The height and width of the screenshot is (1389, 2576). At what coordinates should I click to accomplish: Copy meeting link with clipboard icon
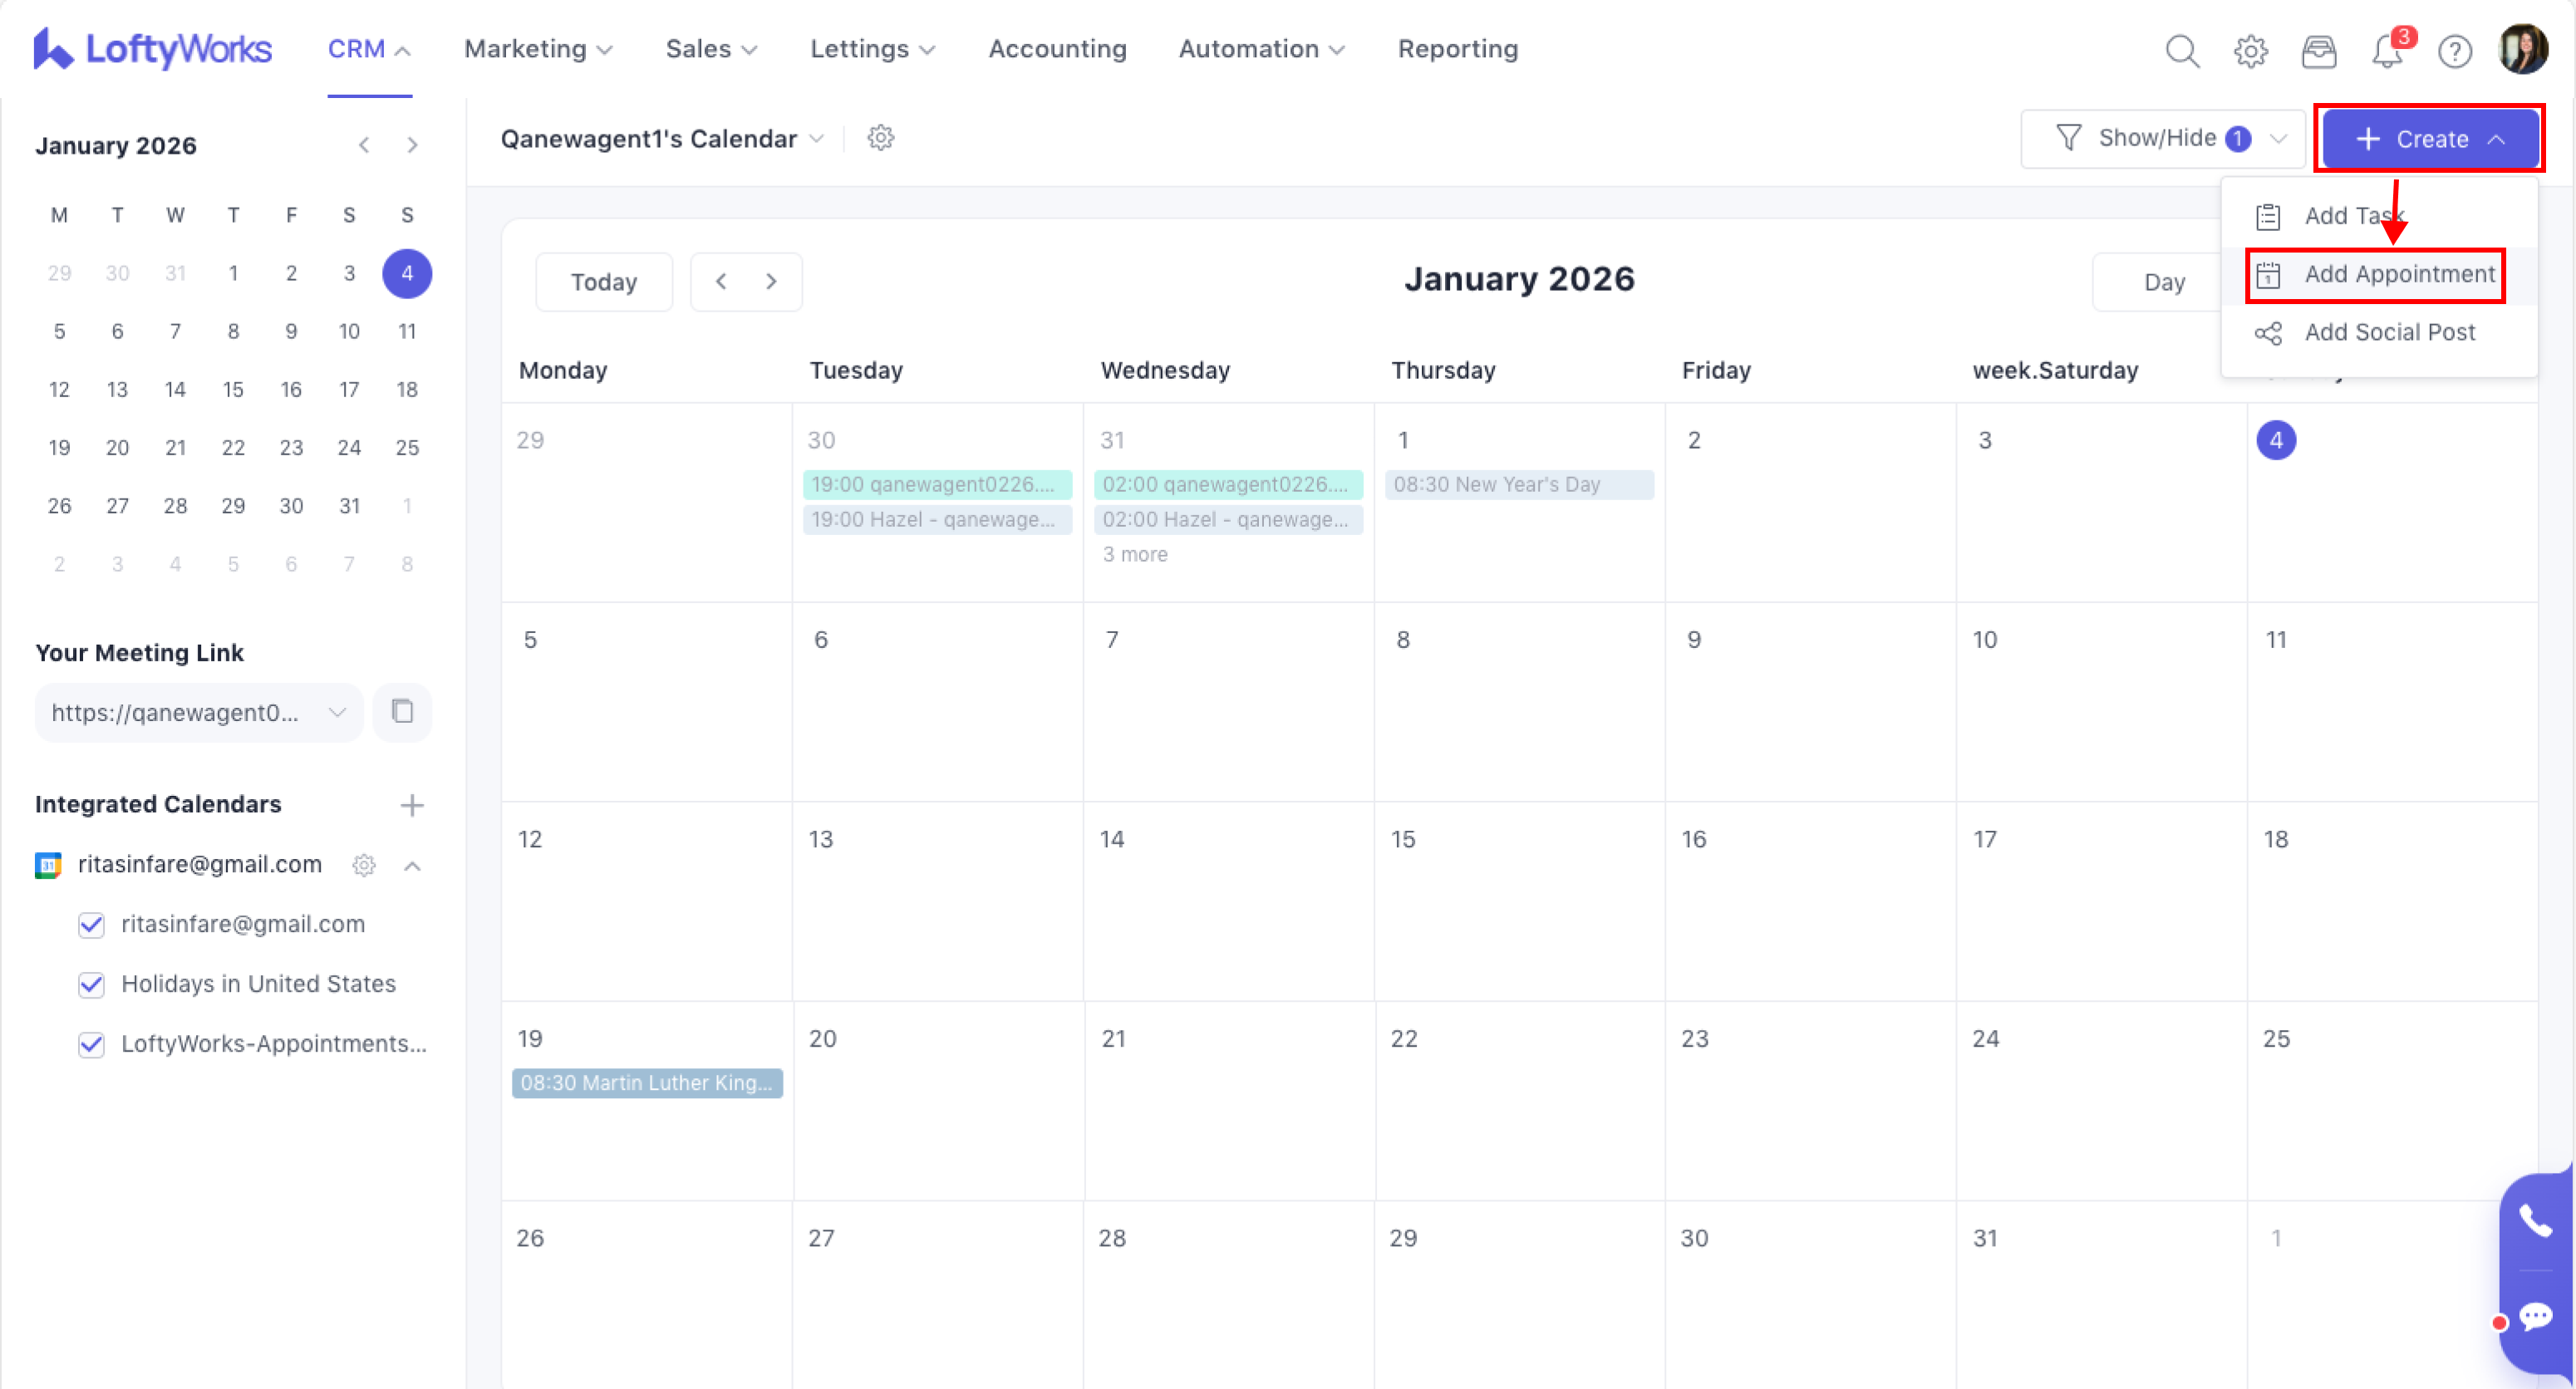tap(402, 712)
